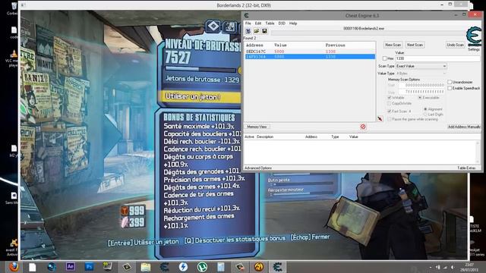
Task: Open the VLC media player desktop icon
Action: pyautogui.click(x=14, y=58)
